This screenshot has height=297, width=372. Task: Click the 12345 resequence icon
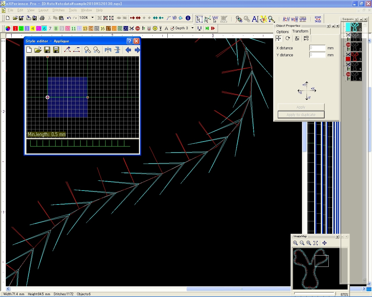coord(318,19)
